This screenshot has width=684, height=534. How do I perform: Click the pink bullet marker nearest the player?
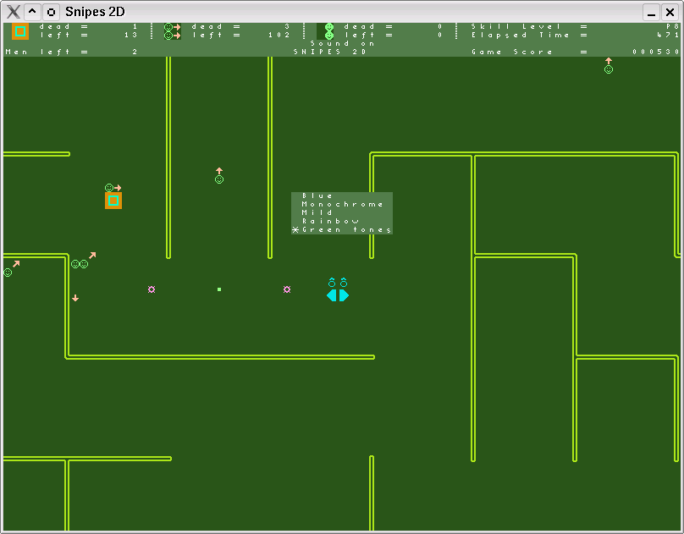(x=287, y=289)
